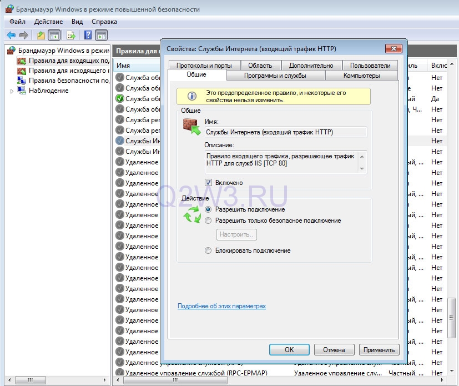Click the tree pane horizontal scrollbar thumb
Image resolution: width=459 pixels, height=386 pixels.
[x=31, y=380]
